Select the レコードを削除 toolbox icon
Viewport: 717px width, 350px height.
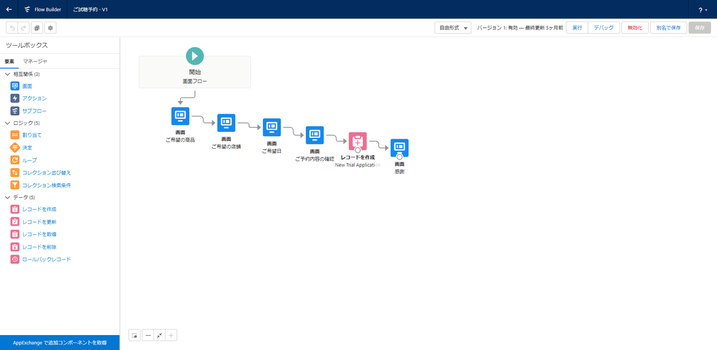pyautogui.click(x=15, y=247)
